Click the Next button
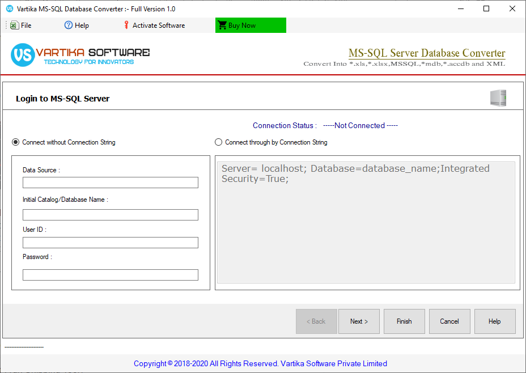Image resolution: width=526 pixels, height=373 pixels. (x=359, y=321)
